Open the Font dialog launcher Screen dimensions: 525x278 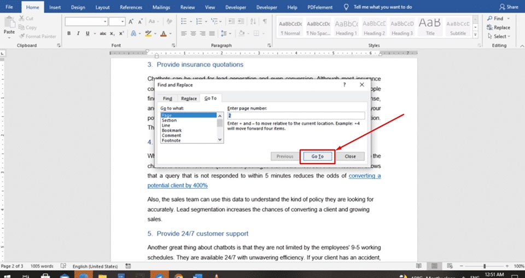tap(173, 45)
